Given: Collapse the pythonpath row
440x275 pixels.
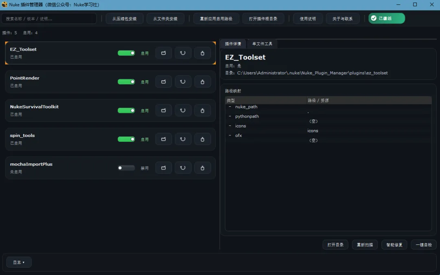Looking at the screenshot, I should [230, 116].
